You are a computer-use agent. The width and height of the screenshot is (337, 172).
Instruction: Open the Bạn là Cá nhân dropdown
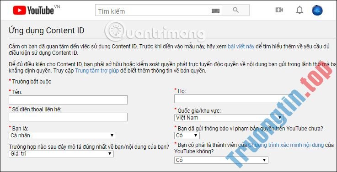click(x=62, y=136)
